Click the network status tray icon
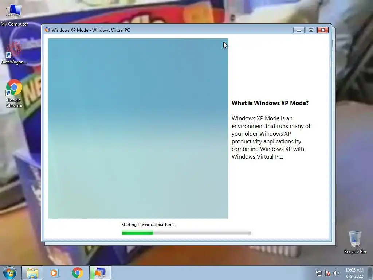Screen dimensions: 373x280 coord(318,273)
